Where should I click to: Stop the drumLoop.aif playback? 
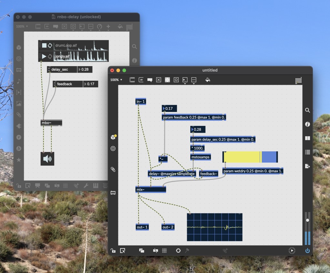pyautogui.click(x=44, y=45)
